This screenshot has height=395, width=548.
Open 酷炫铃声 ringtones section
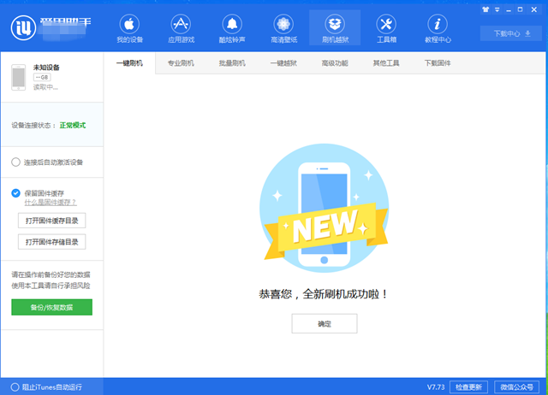click(x=232, y=28)
